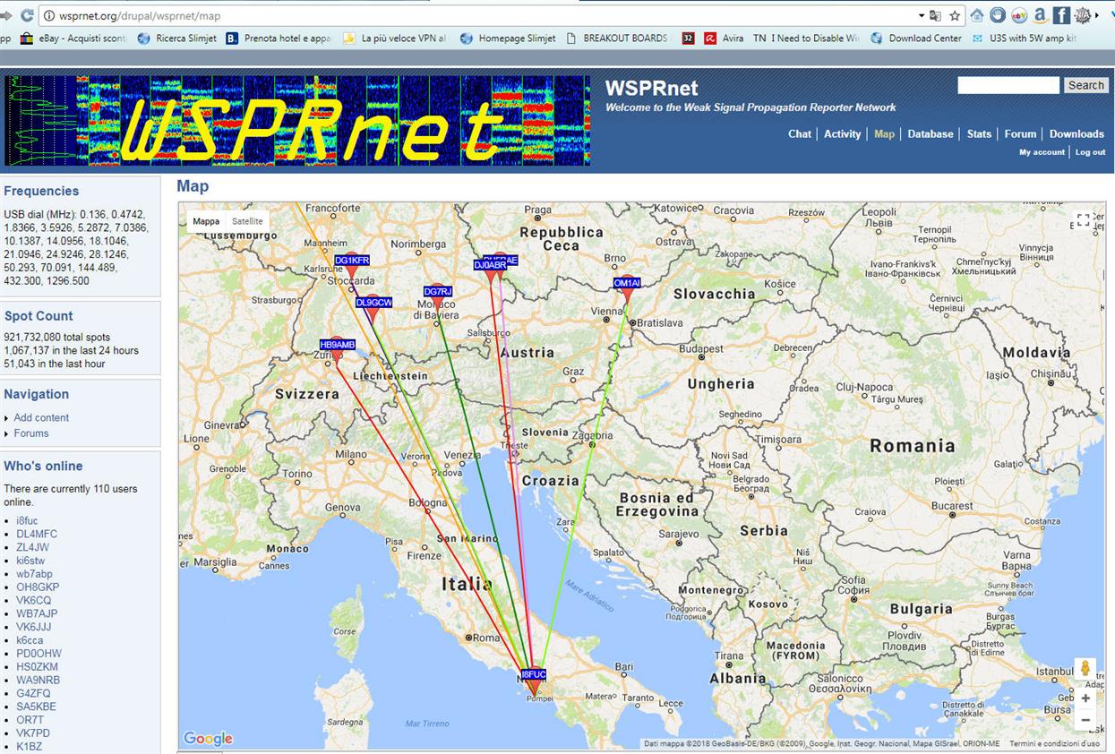Zoom in on the map
The image size is (1115, 754).
(x=1085, y=698)
